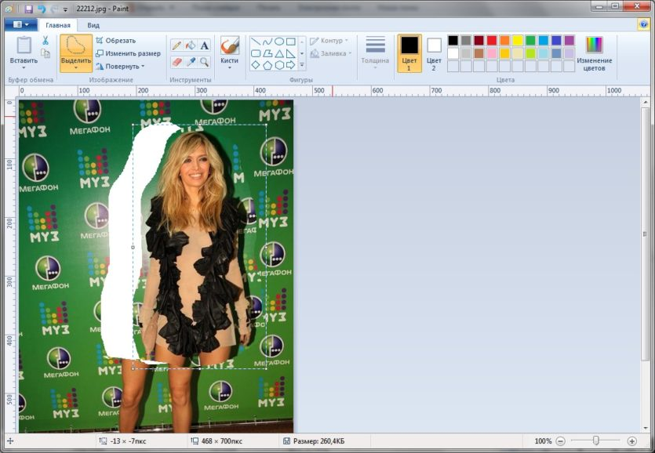
Task: Click Изменить размер resize button
Action: 128,53
